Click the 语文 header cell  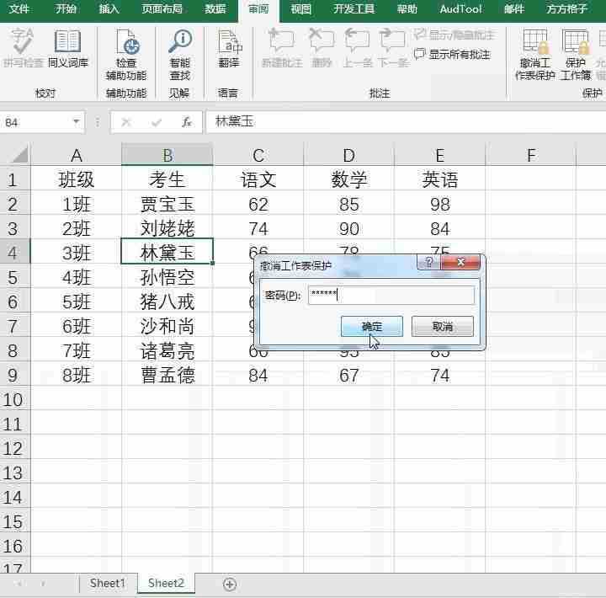(x=258, y=179)
